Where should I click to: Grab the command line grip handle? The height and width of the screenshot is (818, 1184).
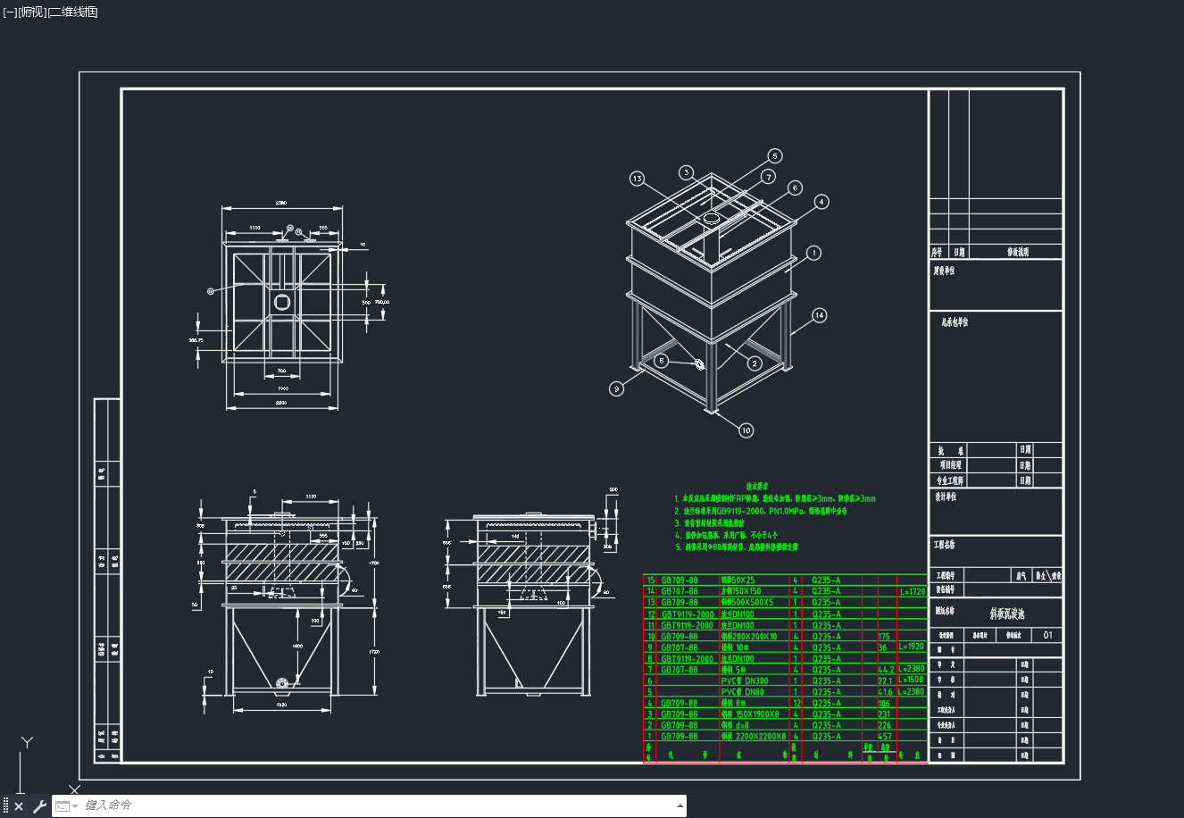[5, 806]
